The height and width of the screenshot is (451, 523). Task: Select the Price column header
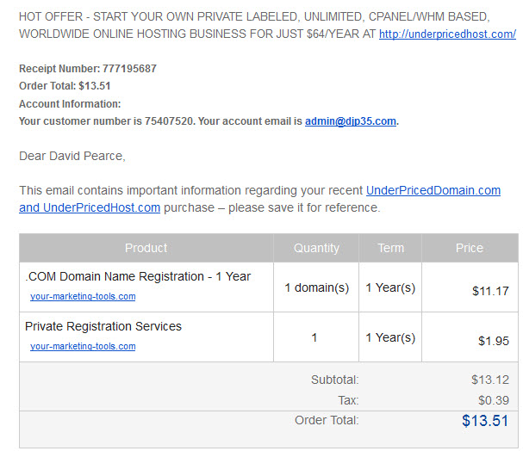coord(470,248)
